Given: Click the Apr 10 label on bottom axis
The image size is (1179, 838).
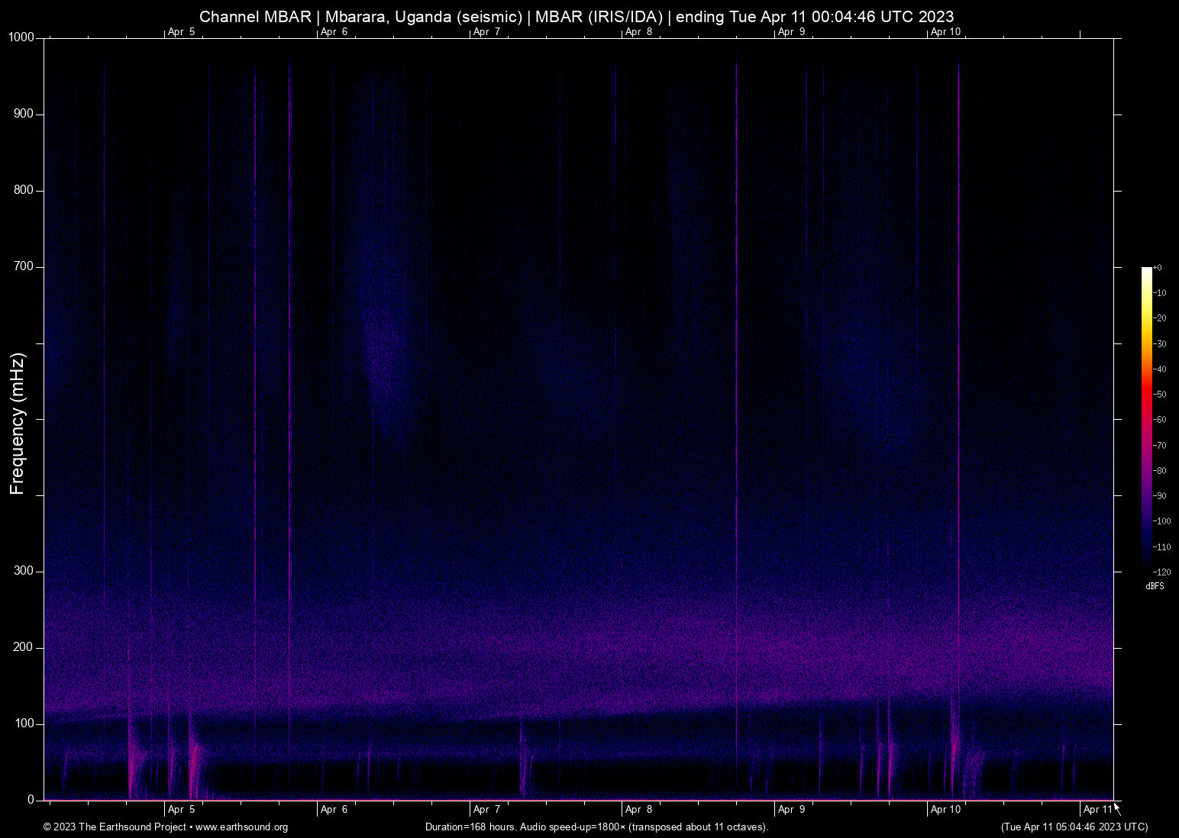Looking at the screenshot, I should click(x=945, y=808).
